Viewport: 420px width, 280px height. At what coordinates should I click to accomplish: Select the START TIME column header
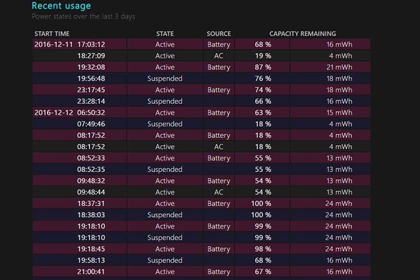[51, 34]
